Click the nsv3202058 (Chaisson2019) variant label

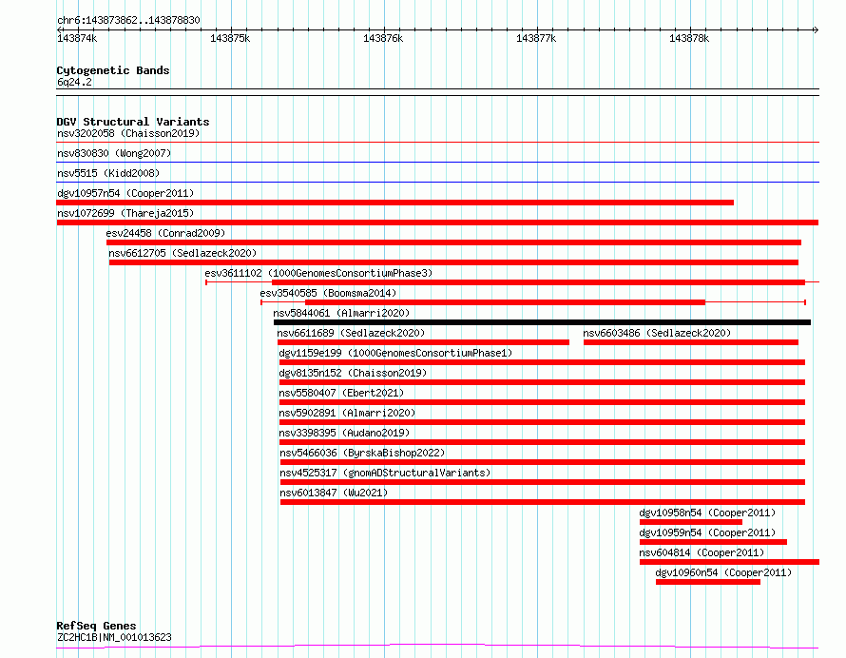[x=128, y=133]
